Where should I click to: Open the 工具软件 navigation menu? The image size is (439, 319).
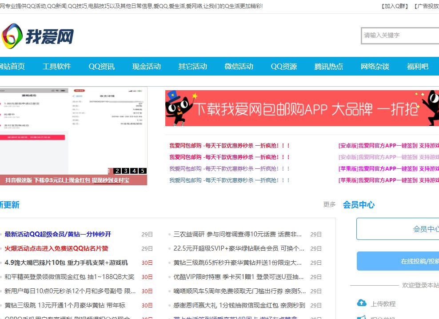coord(57,66)
